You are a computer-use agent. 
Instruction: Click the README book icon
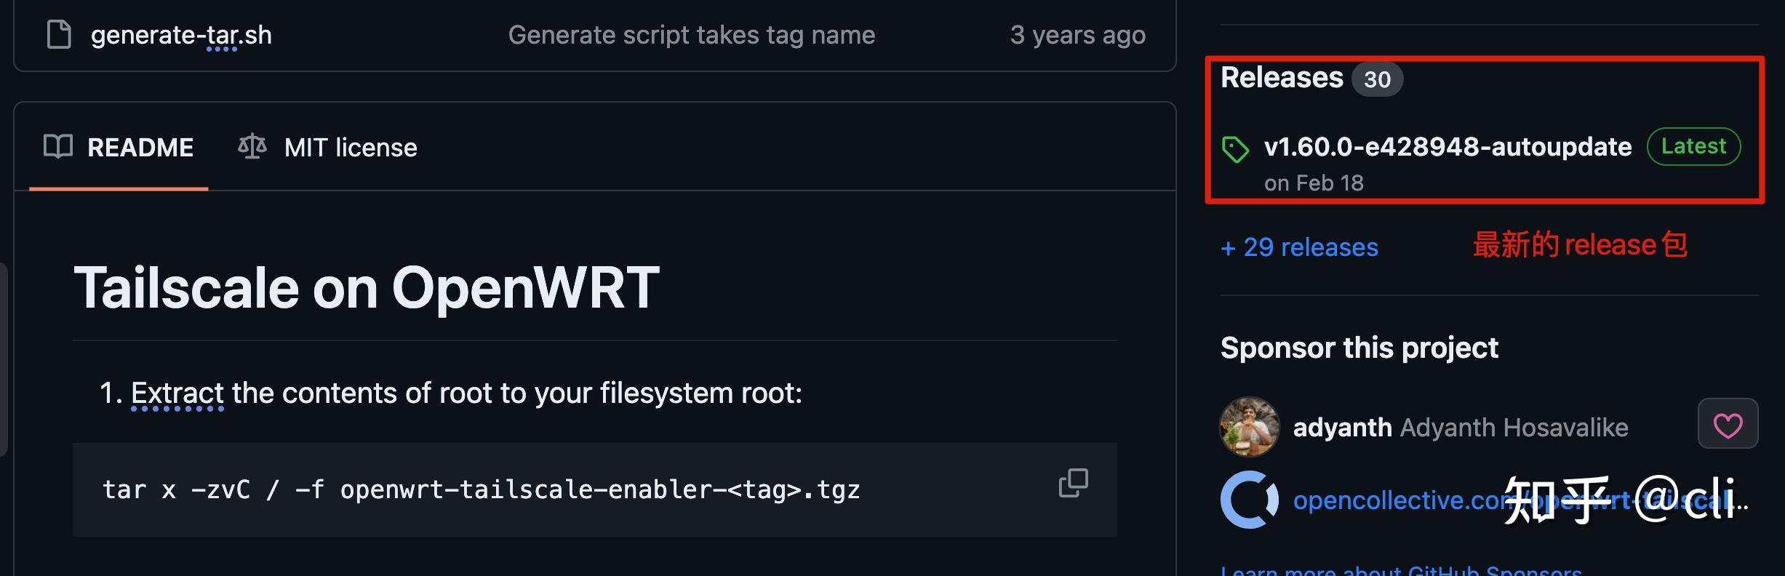pos(58,147)
